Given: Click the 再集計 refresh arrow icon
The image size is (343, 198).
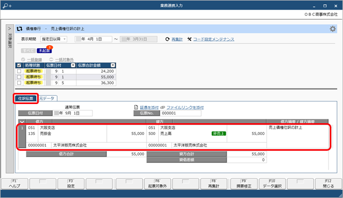Looking at the screenshot, I should coord(167,39).
